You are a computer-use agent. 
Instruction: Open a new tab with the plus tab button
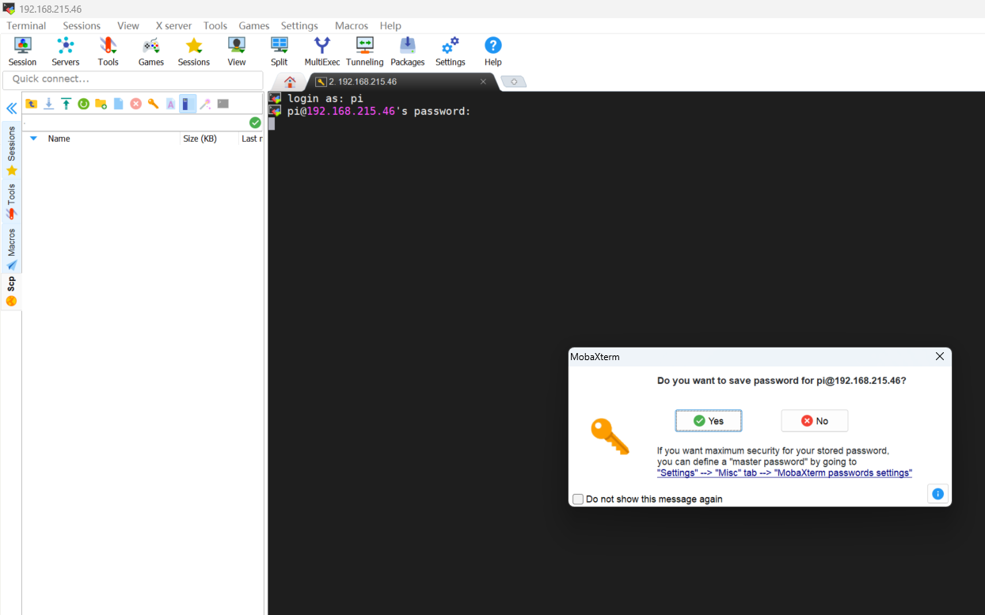(x=514, y=82)
